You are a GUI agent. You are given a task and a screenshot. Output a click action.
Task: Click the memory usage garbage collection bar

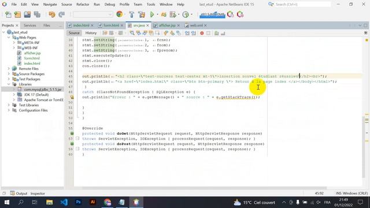(212, 14)
